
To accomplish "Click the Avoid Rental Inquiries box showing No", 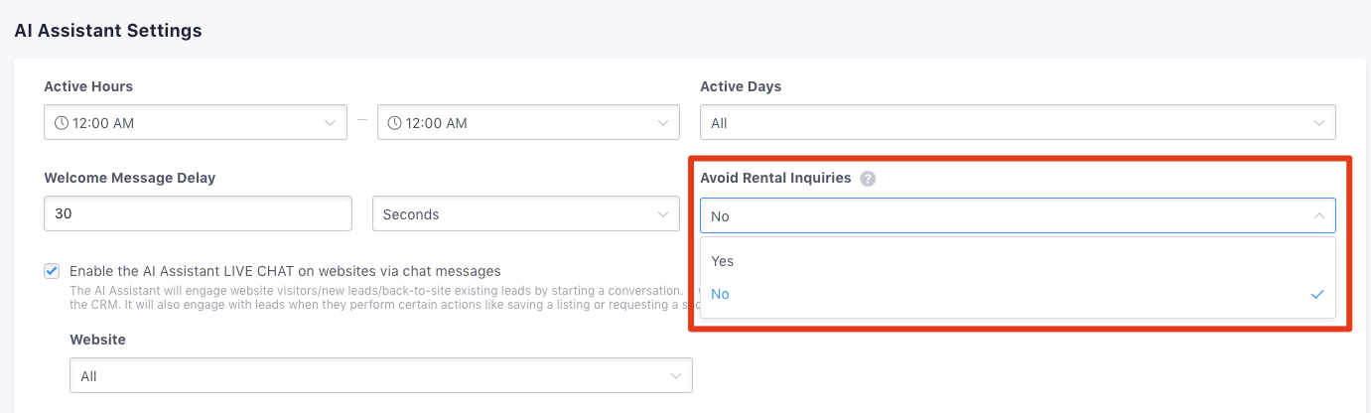I will pos(1003,215).
